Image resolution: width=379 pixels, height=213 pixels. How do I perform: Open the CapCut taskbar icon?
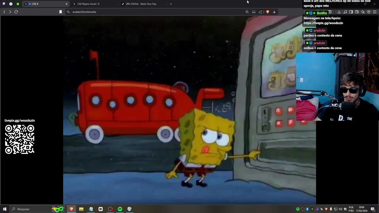pyautogui.click(x=101, y=209)
